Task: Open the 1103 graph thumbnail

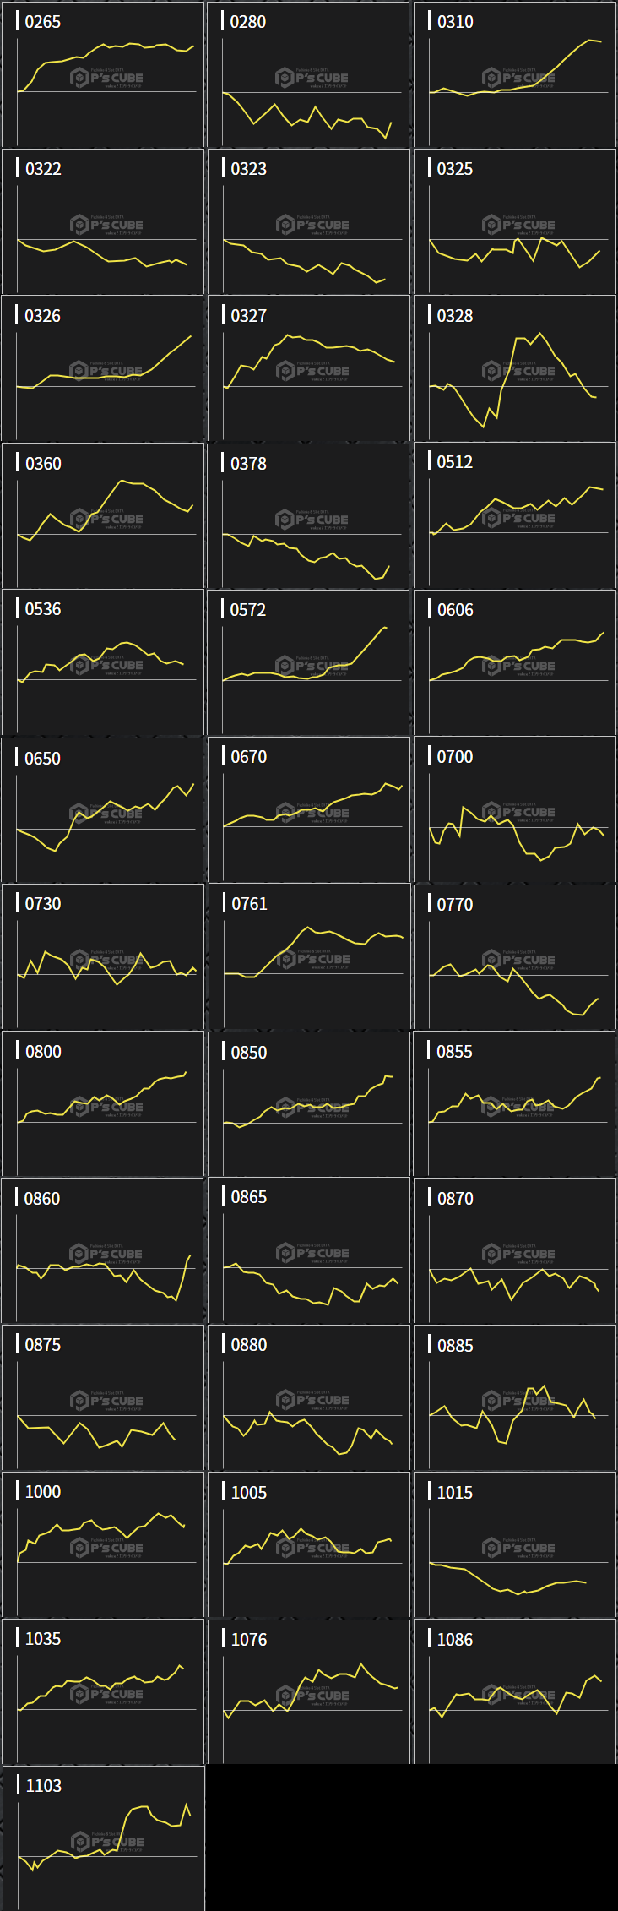Action: (103, 1839)
